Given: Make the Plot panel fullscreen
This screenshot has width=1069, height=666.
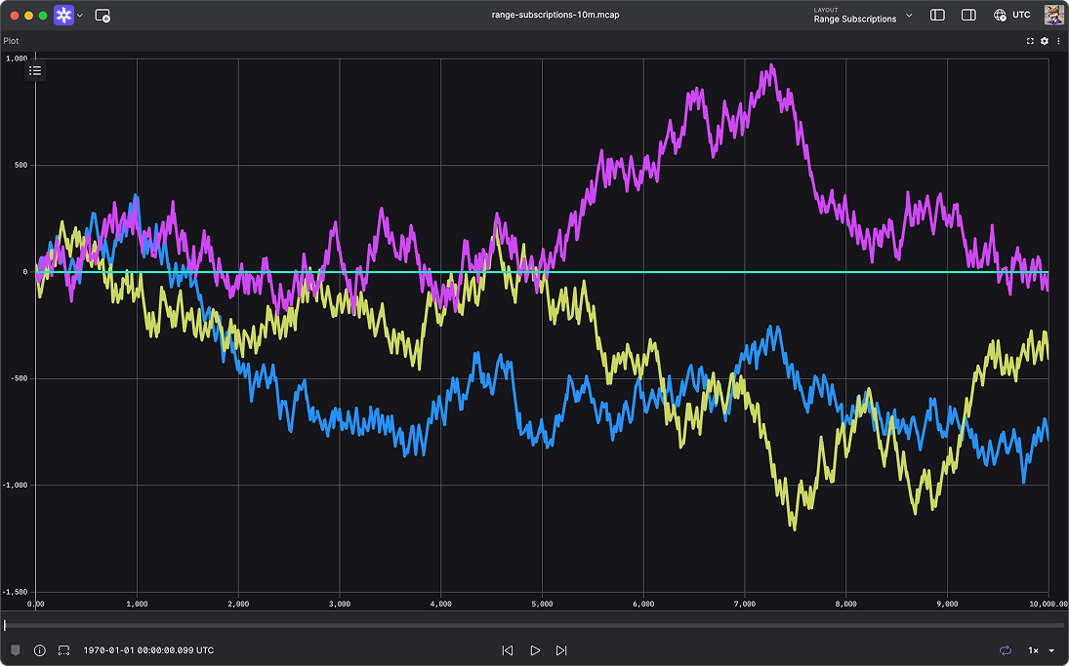Looking at the screenshot, I should (1030, 41).
